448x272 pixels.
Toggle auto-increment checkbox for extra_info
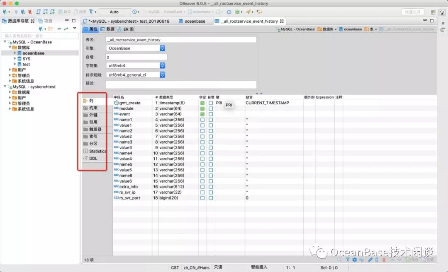click(x=211, y=187)
